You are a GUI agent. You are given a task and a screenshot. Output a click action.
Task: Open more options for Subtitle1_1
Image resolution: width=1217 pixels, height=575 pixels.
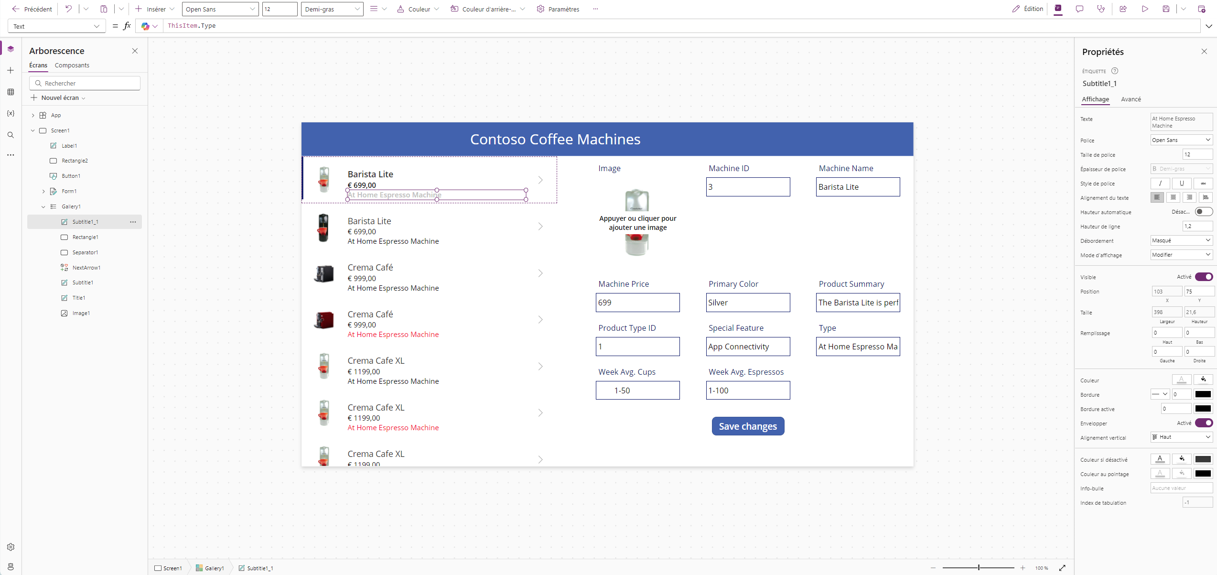click(133, 222)
